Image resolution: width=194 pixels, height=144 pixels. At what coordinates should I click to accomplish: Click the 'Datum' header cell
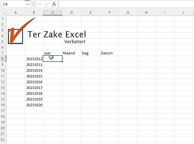tap(109, 53)
